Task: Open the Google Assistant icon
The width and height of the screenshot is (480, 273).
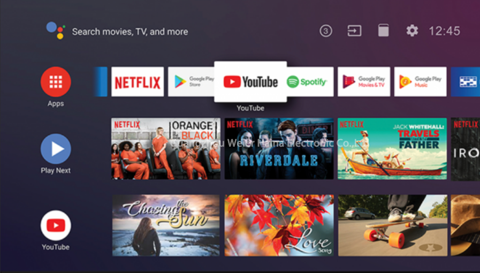Action: click(x=56, y=31)
